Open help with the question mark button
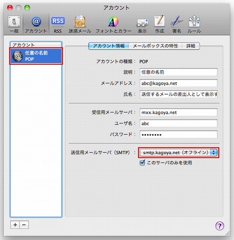The width and height of the screenshot is (234, 240). pyautogui.click(x=220, y=226)
